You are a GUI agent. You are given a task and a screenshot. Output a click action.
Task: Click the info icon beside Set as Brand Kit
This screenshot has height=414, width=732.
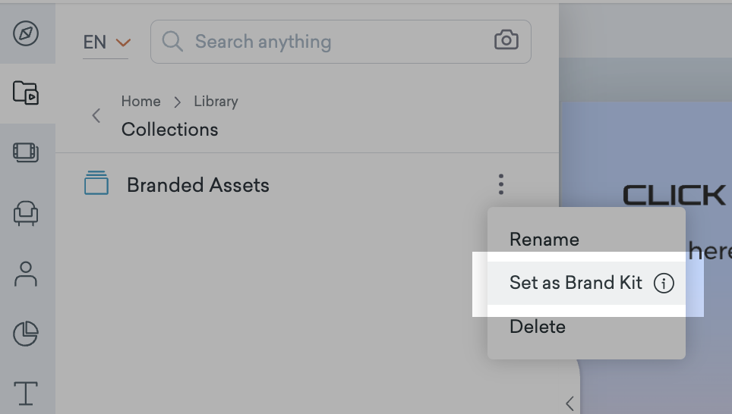pyautogui.click(x=664, y=284)
